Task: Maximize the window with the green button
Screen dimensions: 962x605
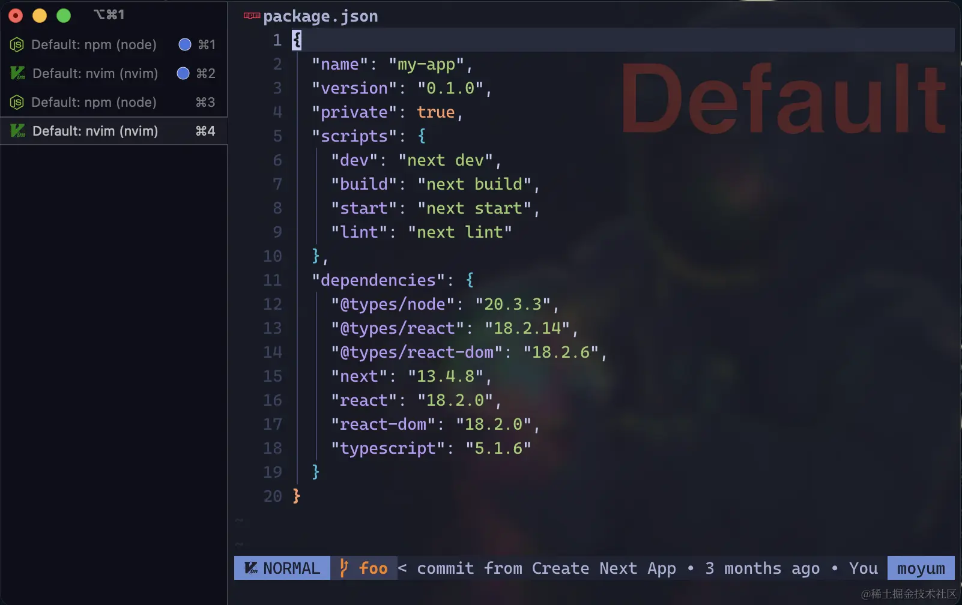Action: coord(64,16)
